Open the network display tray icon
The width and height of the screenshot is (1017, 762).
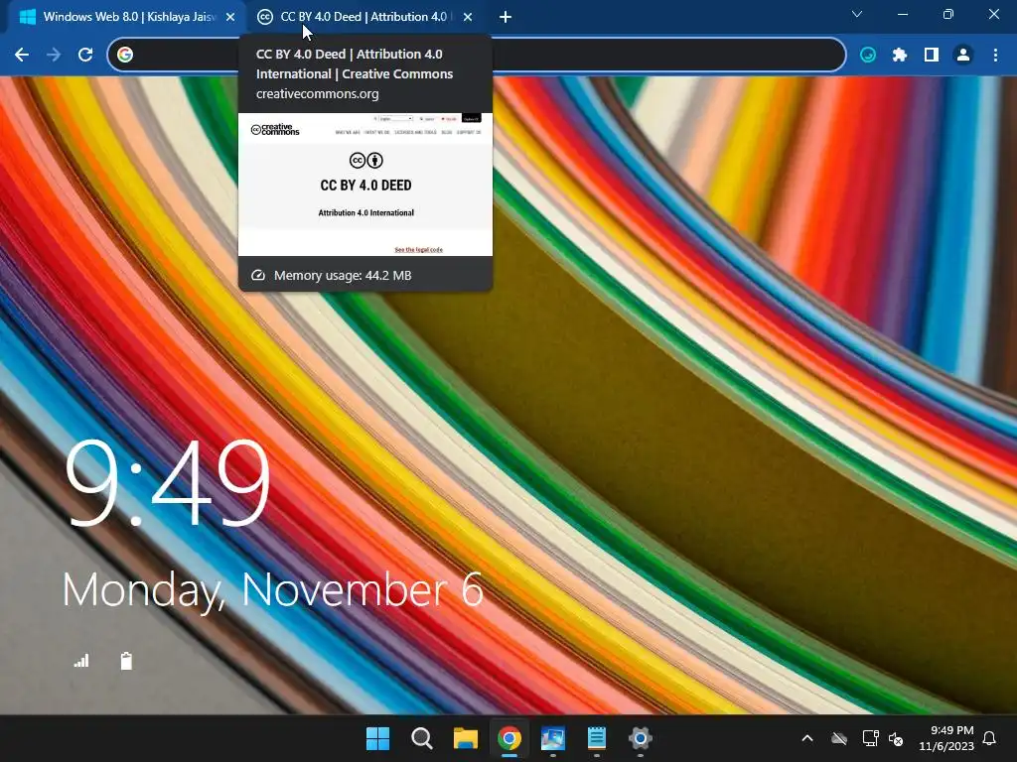point(870,738)
